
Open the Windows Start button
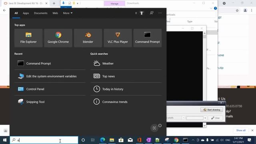coord(5,140)
